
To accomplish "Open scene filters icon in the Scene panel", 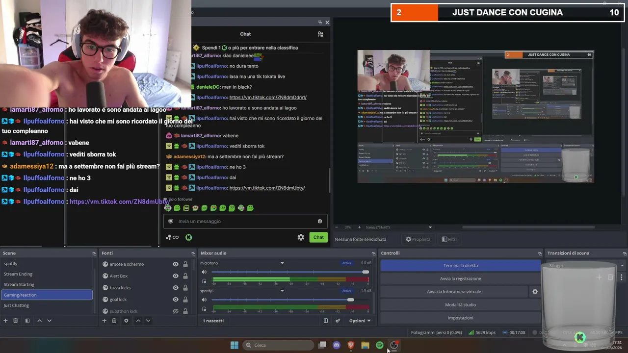I will [x=27, y=321].
